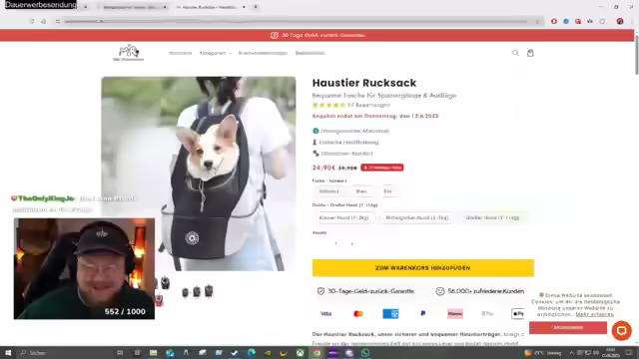Choose the Blau color option
Screen dimensions: 639x359
(361, 191)
